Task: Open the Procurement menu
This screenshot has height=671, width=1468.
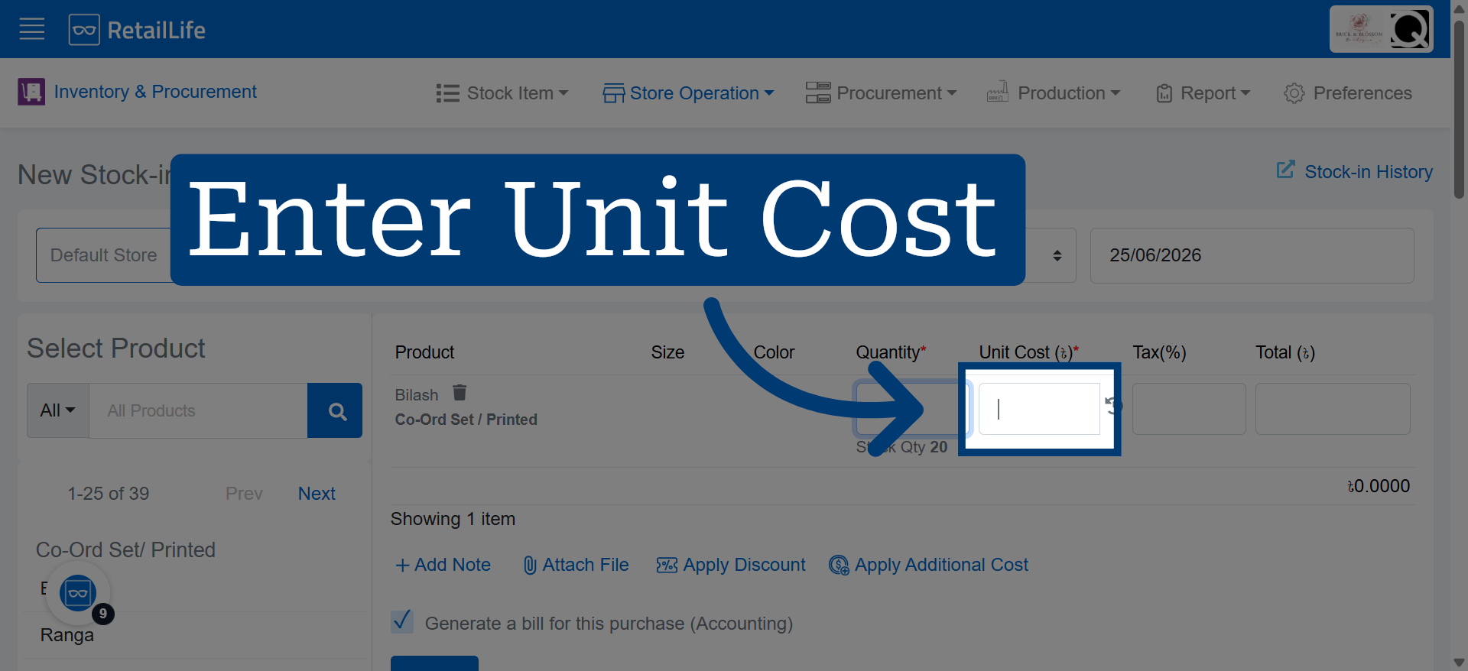Action: pos(881,93)
